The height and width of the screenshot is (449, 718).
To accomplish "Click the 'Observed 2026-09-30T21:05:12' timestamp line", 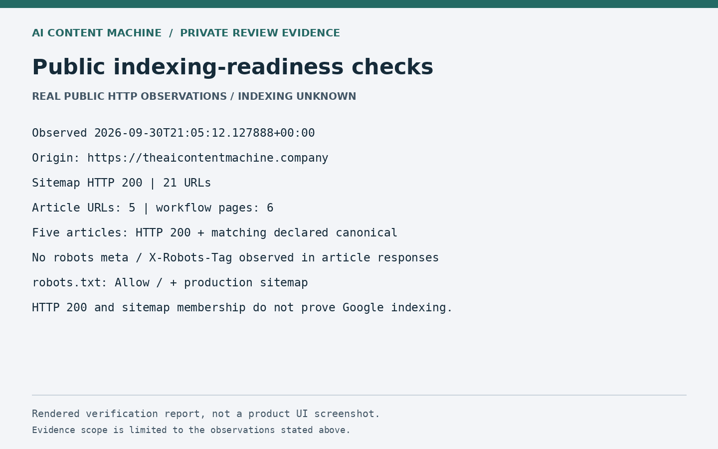I will tap(174, 133).
